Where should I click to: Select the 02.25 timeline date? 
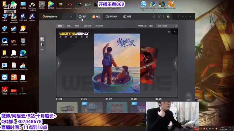tap(158, 99)
